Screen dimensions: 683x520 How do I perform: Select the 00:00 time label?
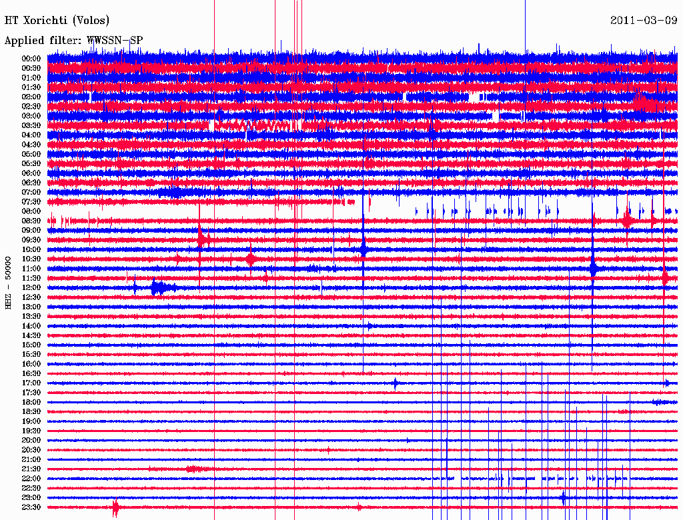[x=31, y=59]
